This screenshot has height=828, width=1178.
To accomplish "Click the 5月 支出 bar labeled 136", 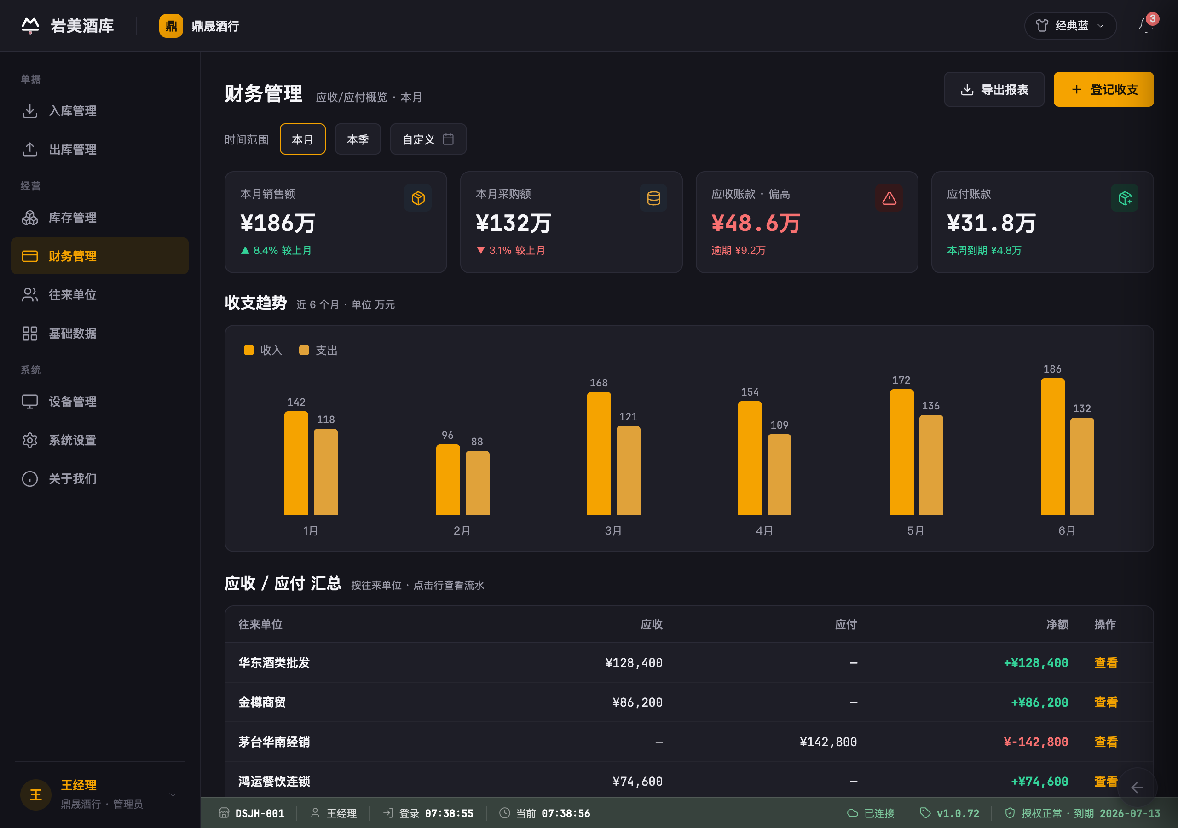I will point(931,466).
